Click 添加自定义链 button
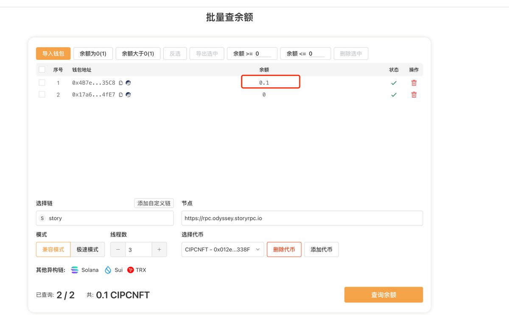This screenshot has height=315, width=509. tap(154, 203)
